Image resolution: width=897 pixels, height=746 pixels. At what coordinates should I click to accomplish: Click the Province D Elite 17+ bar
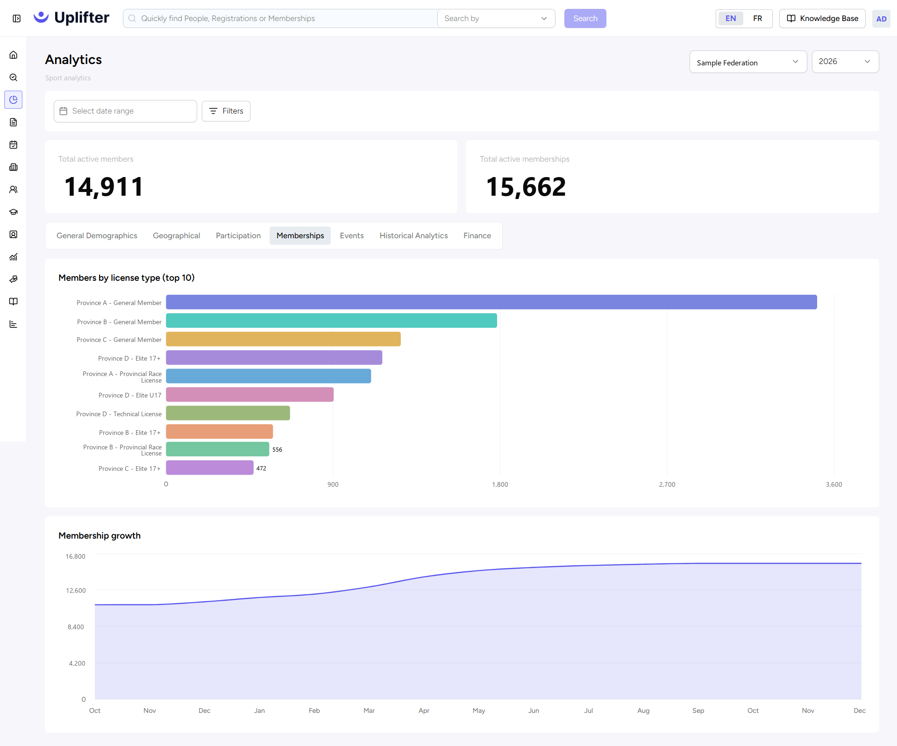(x=274, y=358)
